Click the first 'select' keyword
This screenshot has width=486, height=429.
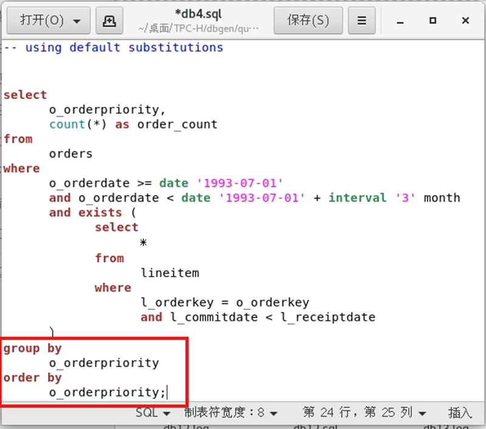(x=25, y=95)
